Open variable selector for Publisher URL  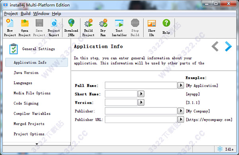pos(181,119)
